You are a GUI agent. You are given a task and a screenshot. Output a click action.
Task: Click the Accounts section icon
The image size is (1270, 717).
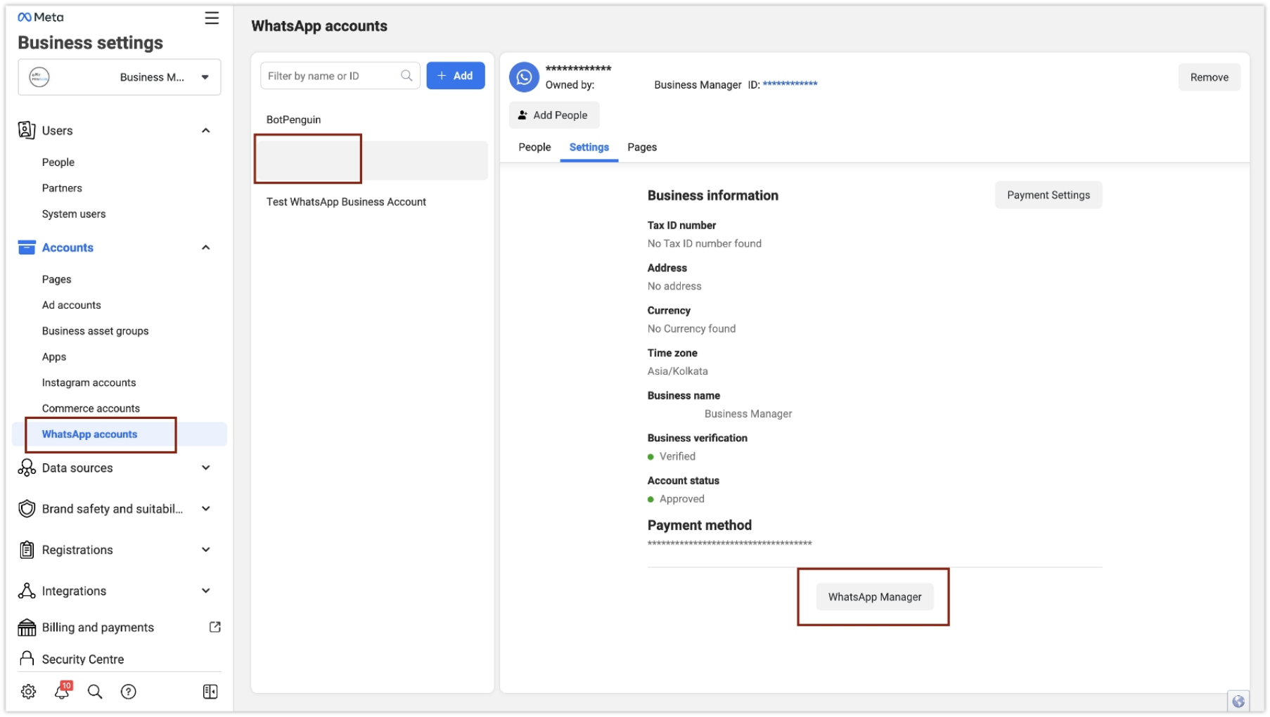(27, 247)
